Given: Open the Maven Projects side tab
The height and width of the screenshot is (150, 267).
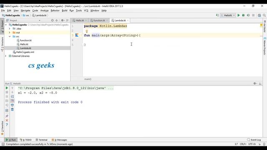Looking at the screenshot, I should (x=265, y=46).
